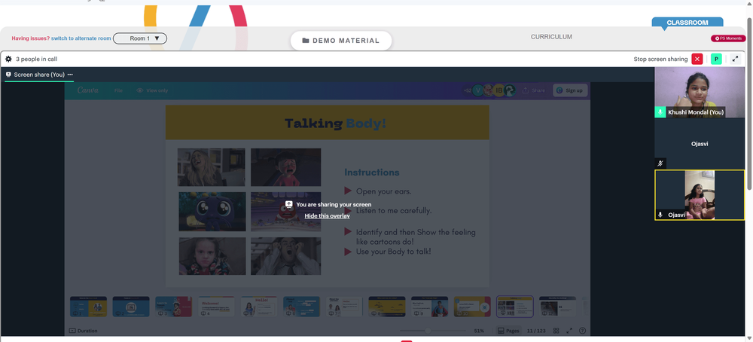Select Ojasvi's highlighted video tile
The height and width of the screenshot is (342, 753).
click(700, 195)
